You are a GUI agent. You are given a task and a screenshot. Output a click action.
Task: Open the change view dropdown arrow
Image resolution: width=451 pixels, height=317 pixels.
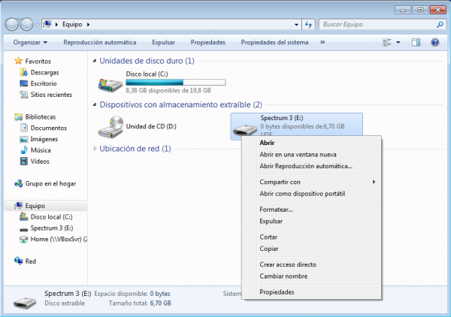(398, 43)
